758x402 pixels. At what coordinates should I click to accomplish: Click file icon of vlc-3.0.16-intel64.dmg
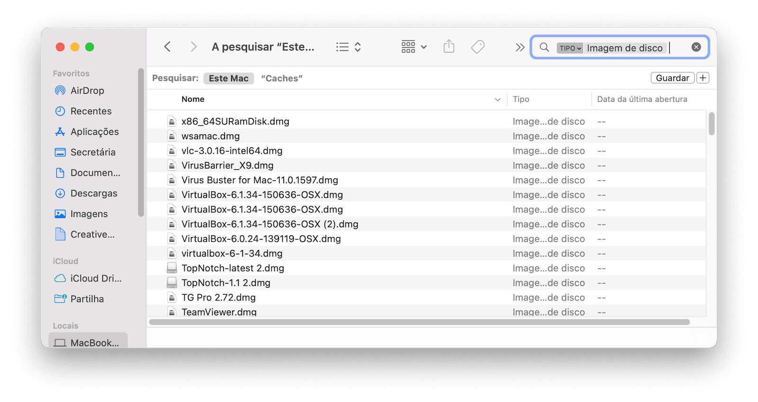click(x=172, y=151)
